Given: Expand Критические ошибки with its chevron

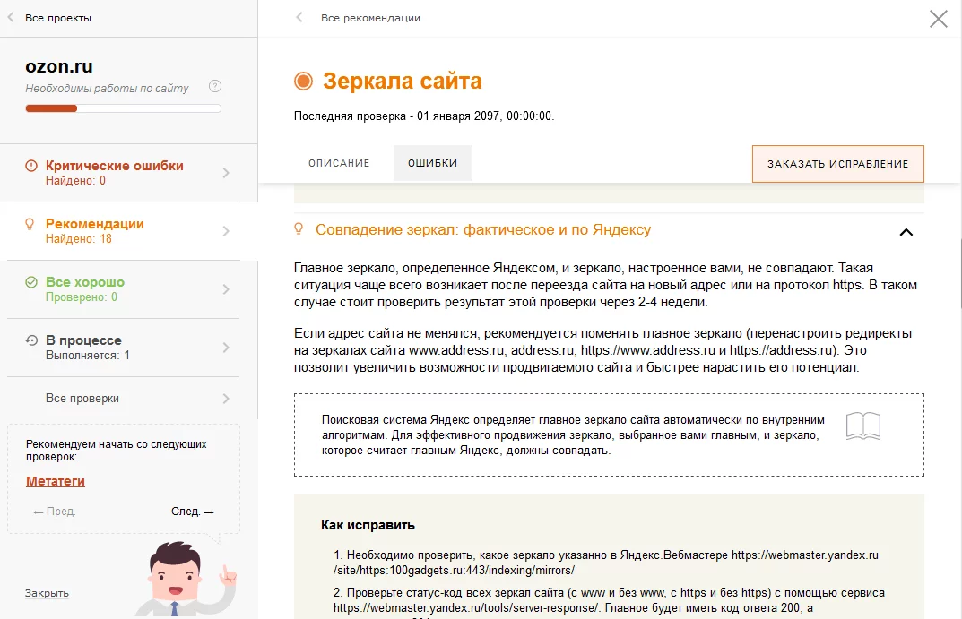Looking at the screenshot, I should coord(226,173).
